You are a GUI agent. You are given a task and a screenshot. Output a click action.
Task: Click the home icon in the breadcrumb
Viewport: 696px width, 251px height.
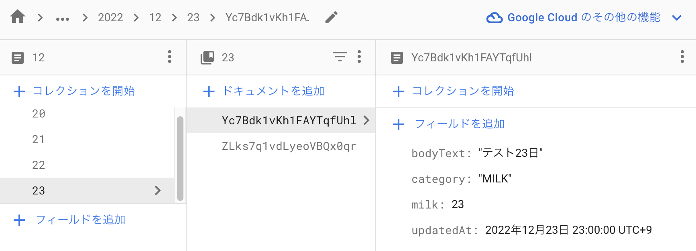[x=18, y=17]
